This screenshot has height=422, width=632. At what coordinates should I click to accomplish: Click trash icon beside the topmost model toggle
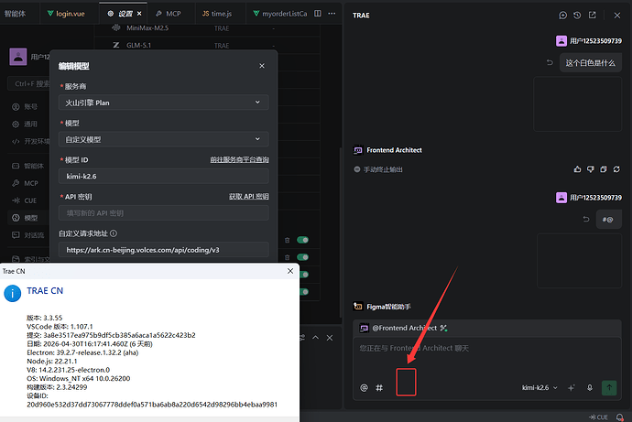287,240
